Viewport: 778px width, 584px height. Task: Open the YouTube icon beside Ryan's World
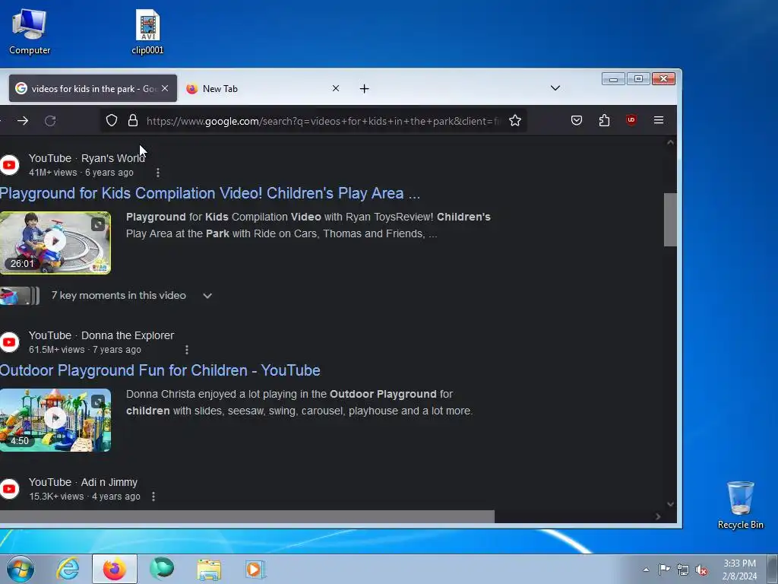click(9, 165)
